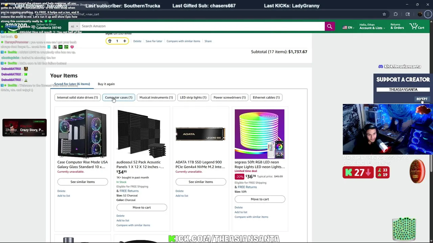This screenshot has width=433, height=243.
Task: Click FREE Returns under LED lights
Action: [247, 187]
